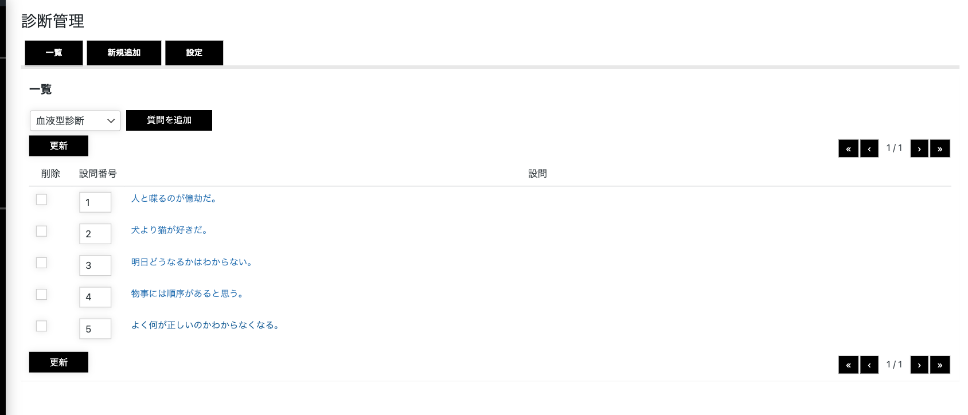
Task: Open the 血液型診断 dropdown
Action: [x=75, y=120]
